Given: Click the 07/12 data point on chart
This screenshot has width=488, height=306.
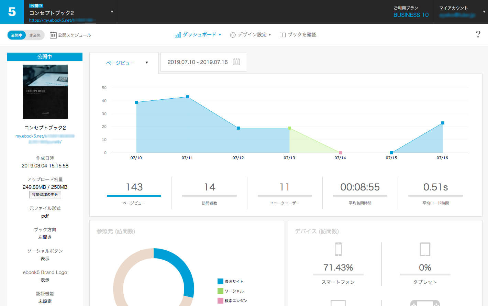Looking at the screenshot, I should point(238,128).
